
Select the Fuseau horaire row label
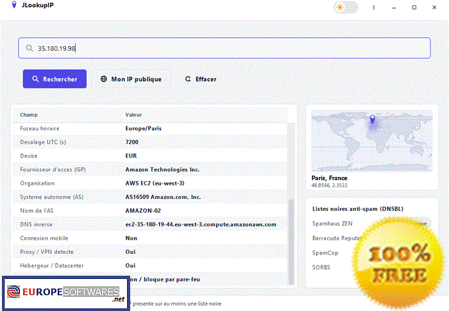click(x=40, y=129)
